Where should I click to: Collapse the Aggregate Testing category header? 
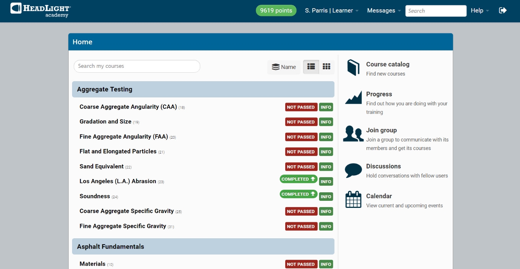(203, 89)
